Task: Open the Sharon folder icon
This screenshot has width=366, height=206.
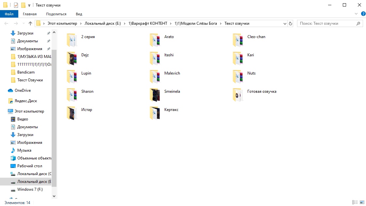Action: pos(72,95)
